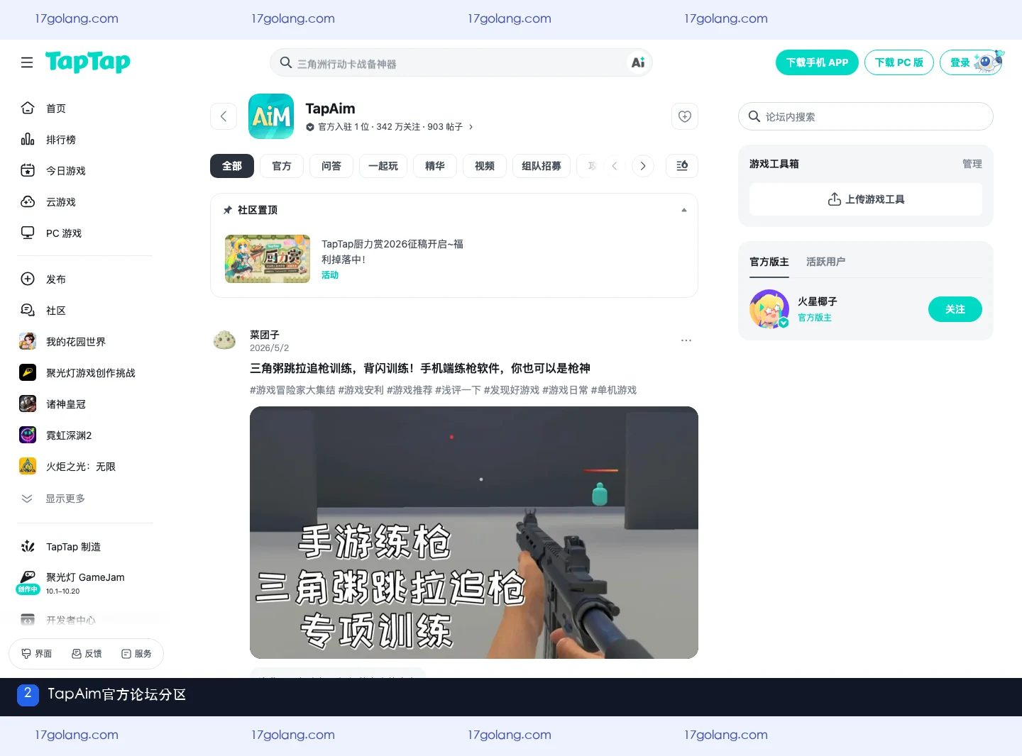Screen dimensions: 1022x756
Task: Open the post video thumbnail 手游练枪
Action: [474, 533]
